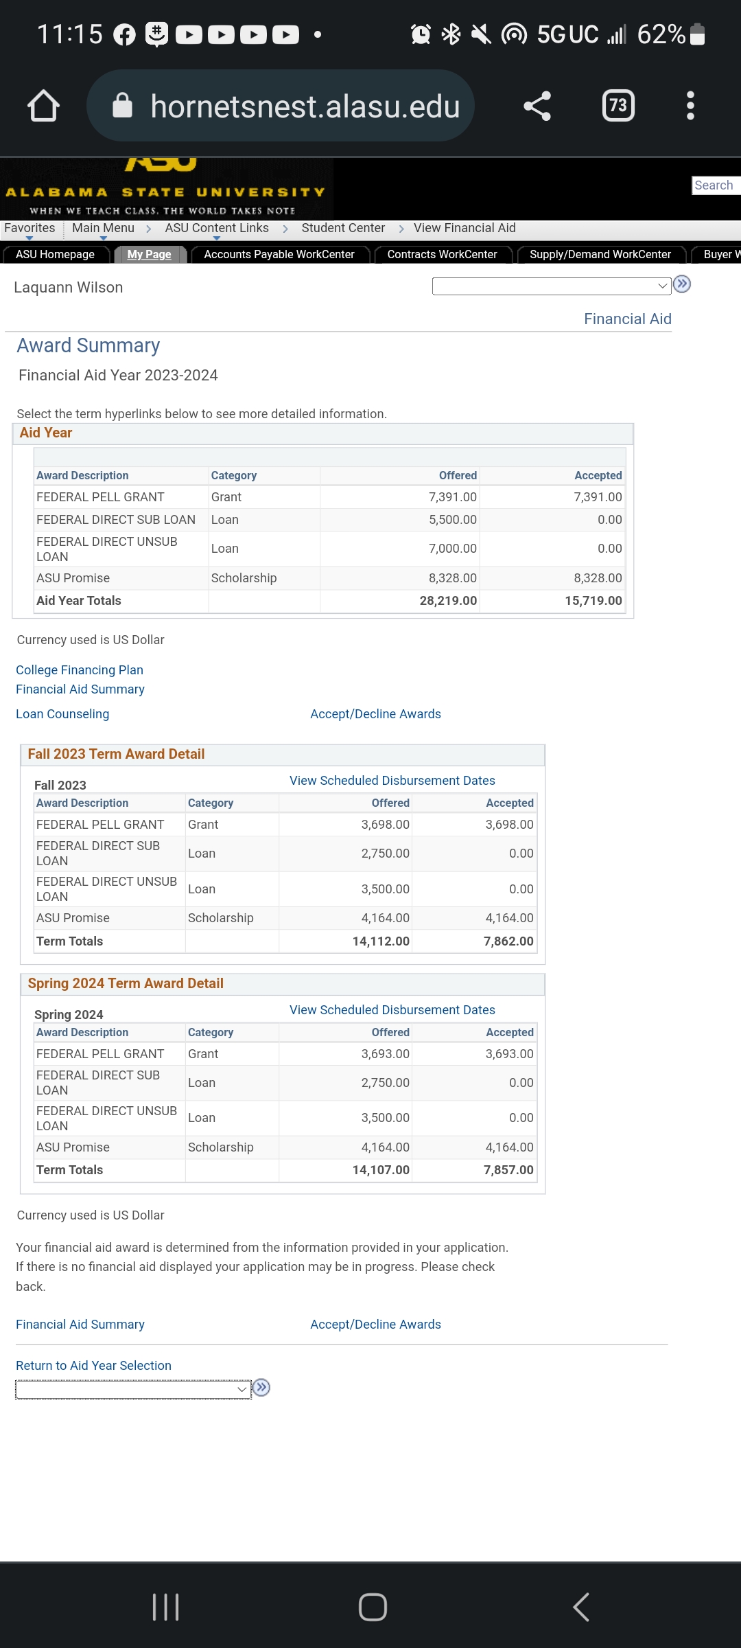The height and width of the screenshot is (1648, 741).
Task: Select Aid Year Pell Grant offered 7,391.00
Action: (453, 497)
